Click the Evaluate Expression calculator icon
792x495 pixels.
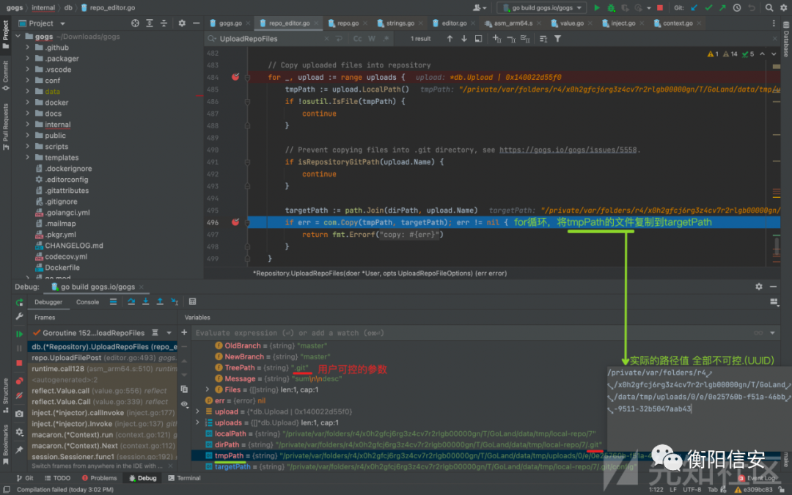pos(193,301)
